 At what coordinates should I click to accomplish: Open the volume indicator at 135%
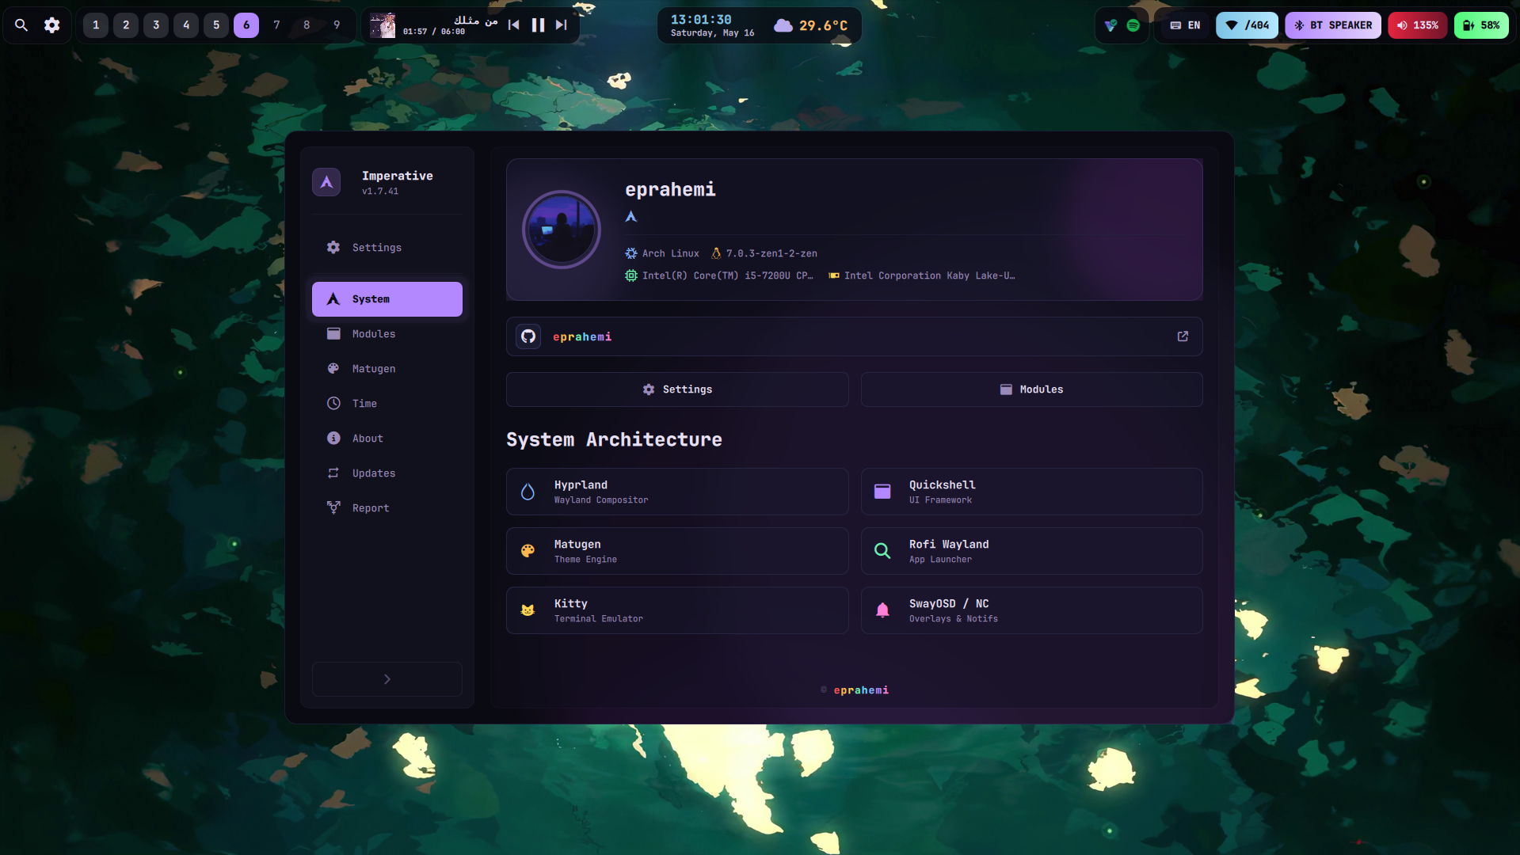pyautogui.click(x=1418, y=25)
